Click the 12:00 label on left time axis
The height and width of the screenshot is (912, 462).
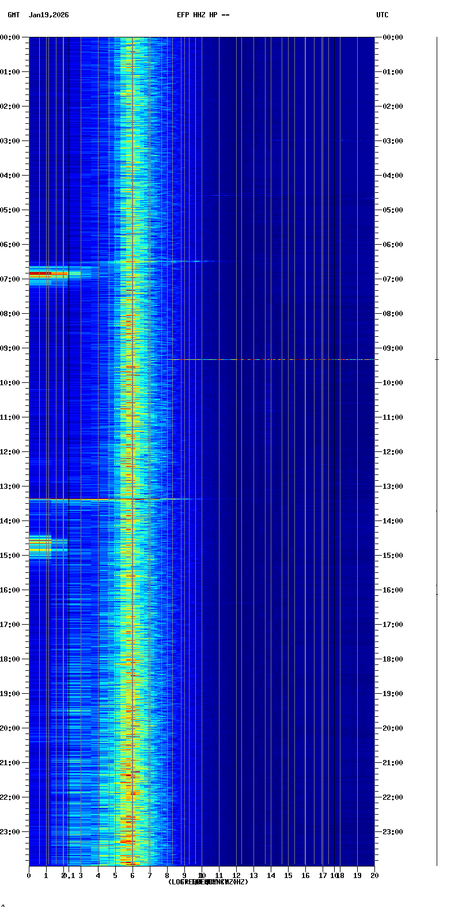click(x=10, y=452)
